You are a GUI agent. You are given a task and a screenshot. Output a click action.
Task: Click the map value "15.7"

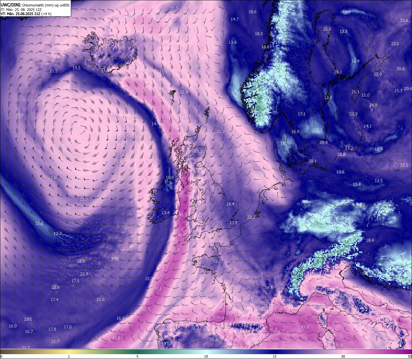[149, 279]
